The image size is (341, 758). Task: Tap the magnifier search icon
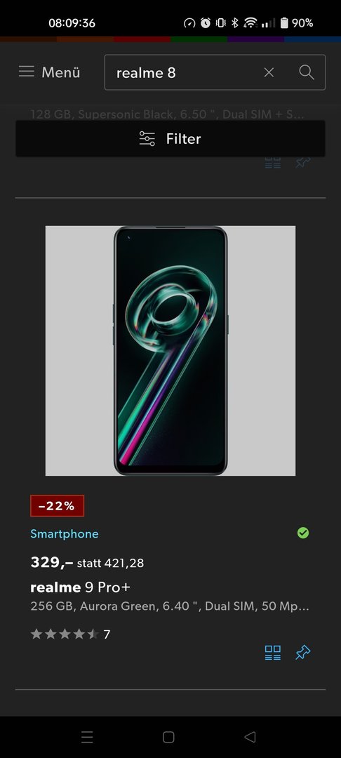pos(307,72)
